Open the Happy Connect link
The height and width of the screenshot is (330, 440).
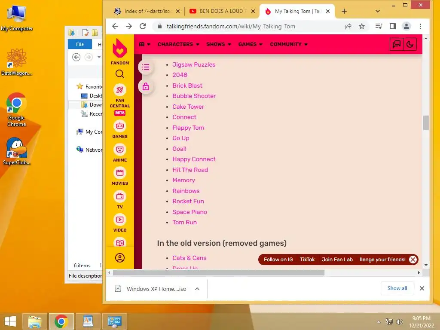pyautogui.click(x=194, y=159)
